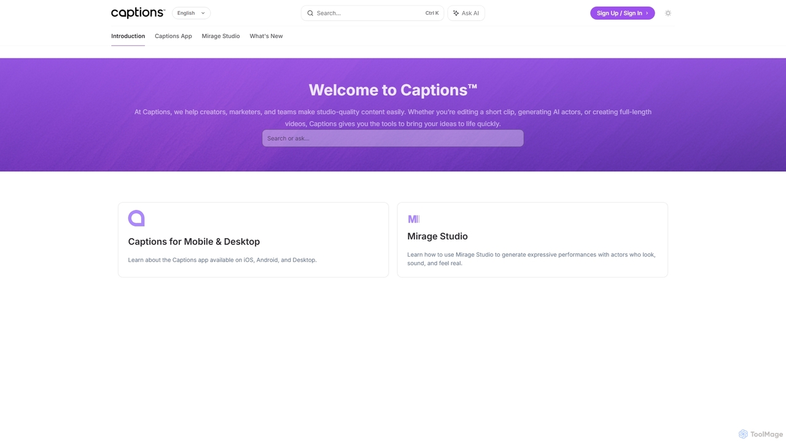
Task: Click the purple Captions app icon
Action: [x=136, y=218]
